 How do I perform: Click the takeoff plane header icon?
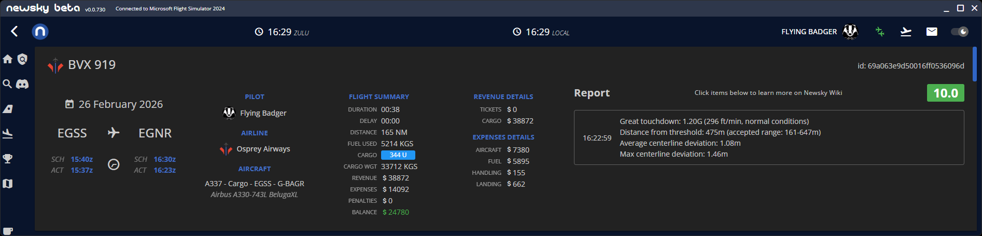click(906, 32)
